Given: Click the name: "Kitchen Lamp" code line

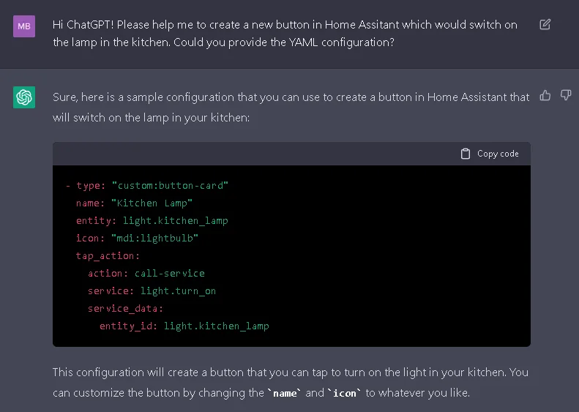Looking at the screenshot, I should (135, 203).
